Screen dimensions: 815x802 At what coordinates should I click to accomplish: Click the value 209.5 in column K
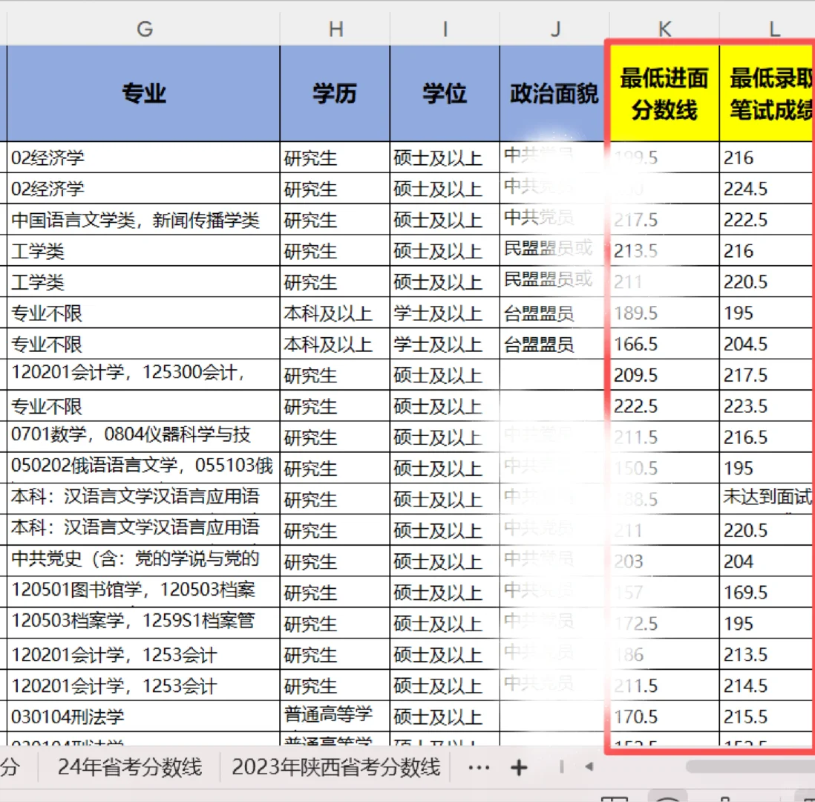664,375
